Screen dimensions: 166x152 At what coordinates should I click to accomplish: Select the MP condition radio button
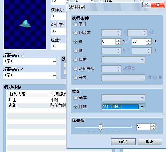(x=76, y=51)
